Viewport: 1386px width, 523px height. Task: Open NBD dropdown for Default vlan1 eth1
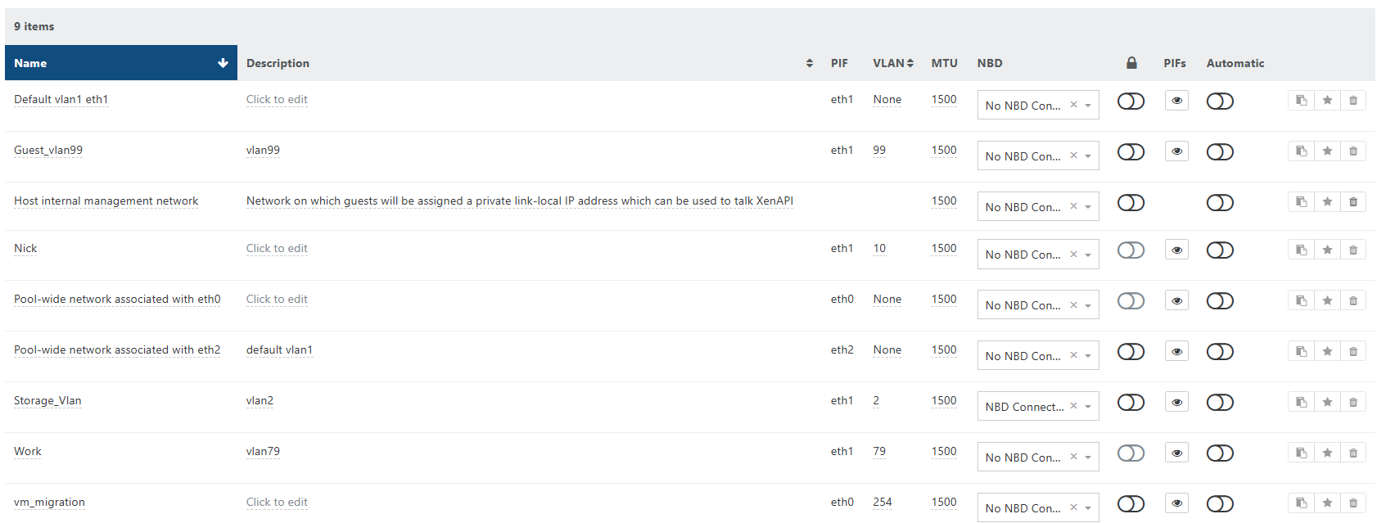[x=1088, y=106]
